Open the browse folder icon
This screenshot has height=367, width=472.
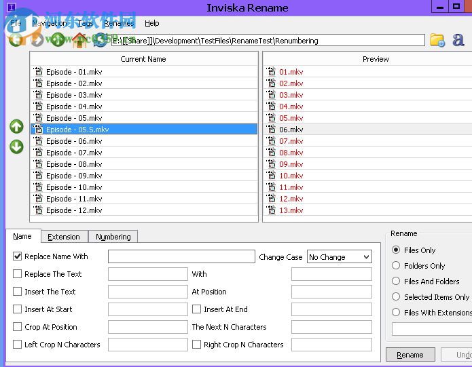[x=437, y=40]
